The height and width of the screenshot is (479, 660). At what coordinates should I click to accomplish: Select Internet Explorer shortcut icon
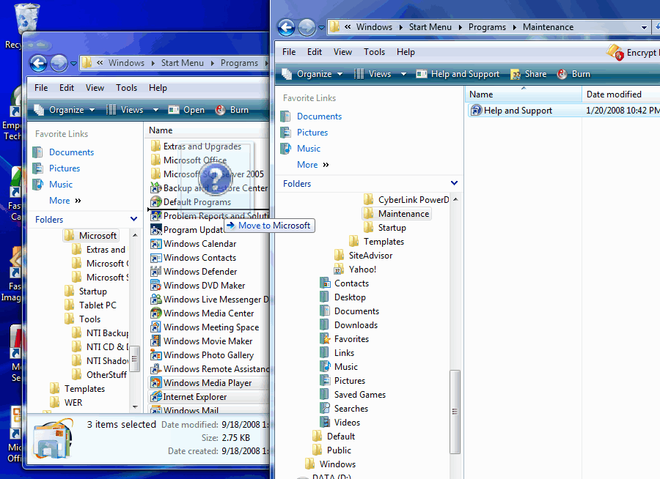pyautogui.click(x=155, y=396)
